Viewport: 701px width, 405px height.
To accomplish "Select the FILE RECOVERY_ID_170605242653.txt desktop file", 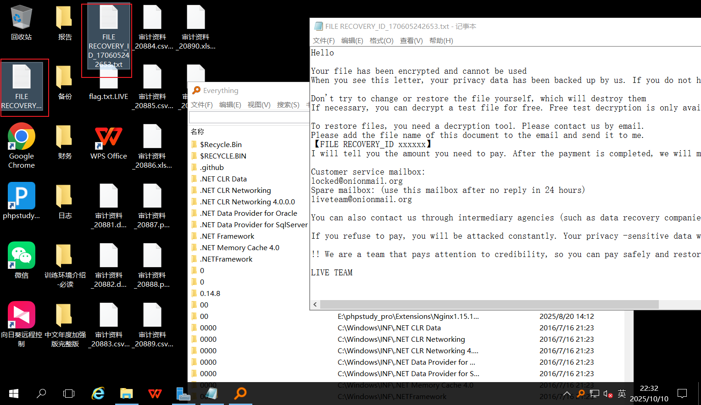I will click(109, 37).
